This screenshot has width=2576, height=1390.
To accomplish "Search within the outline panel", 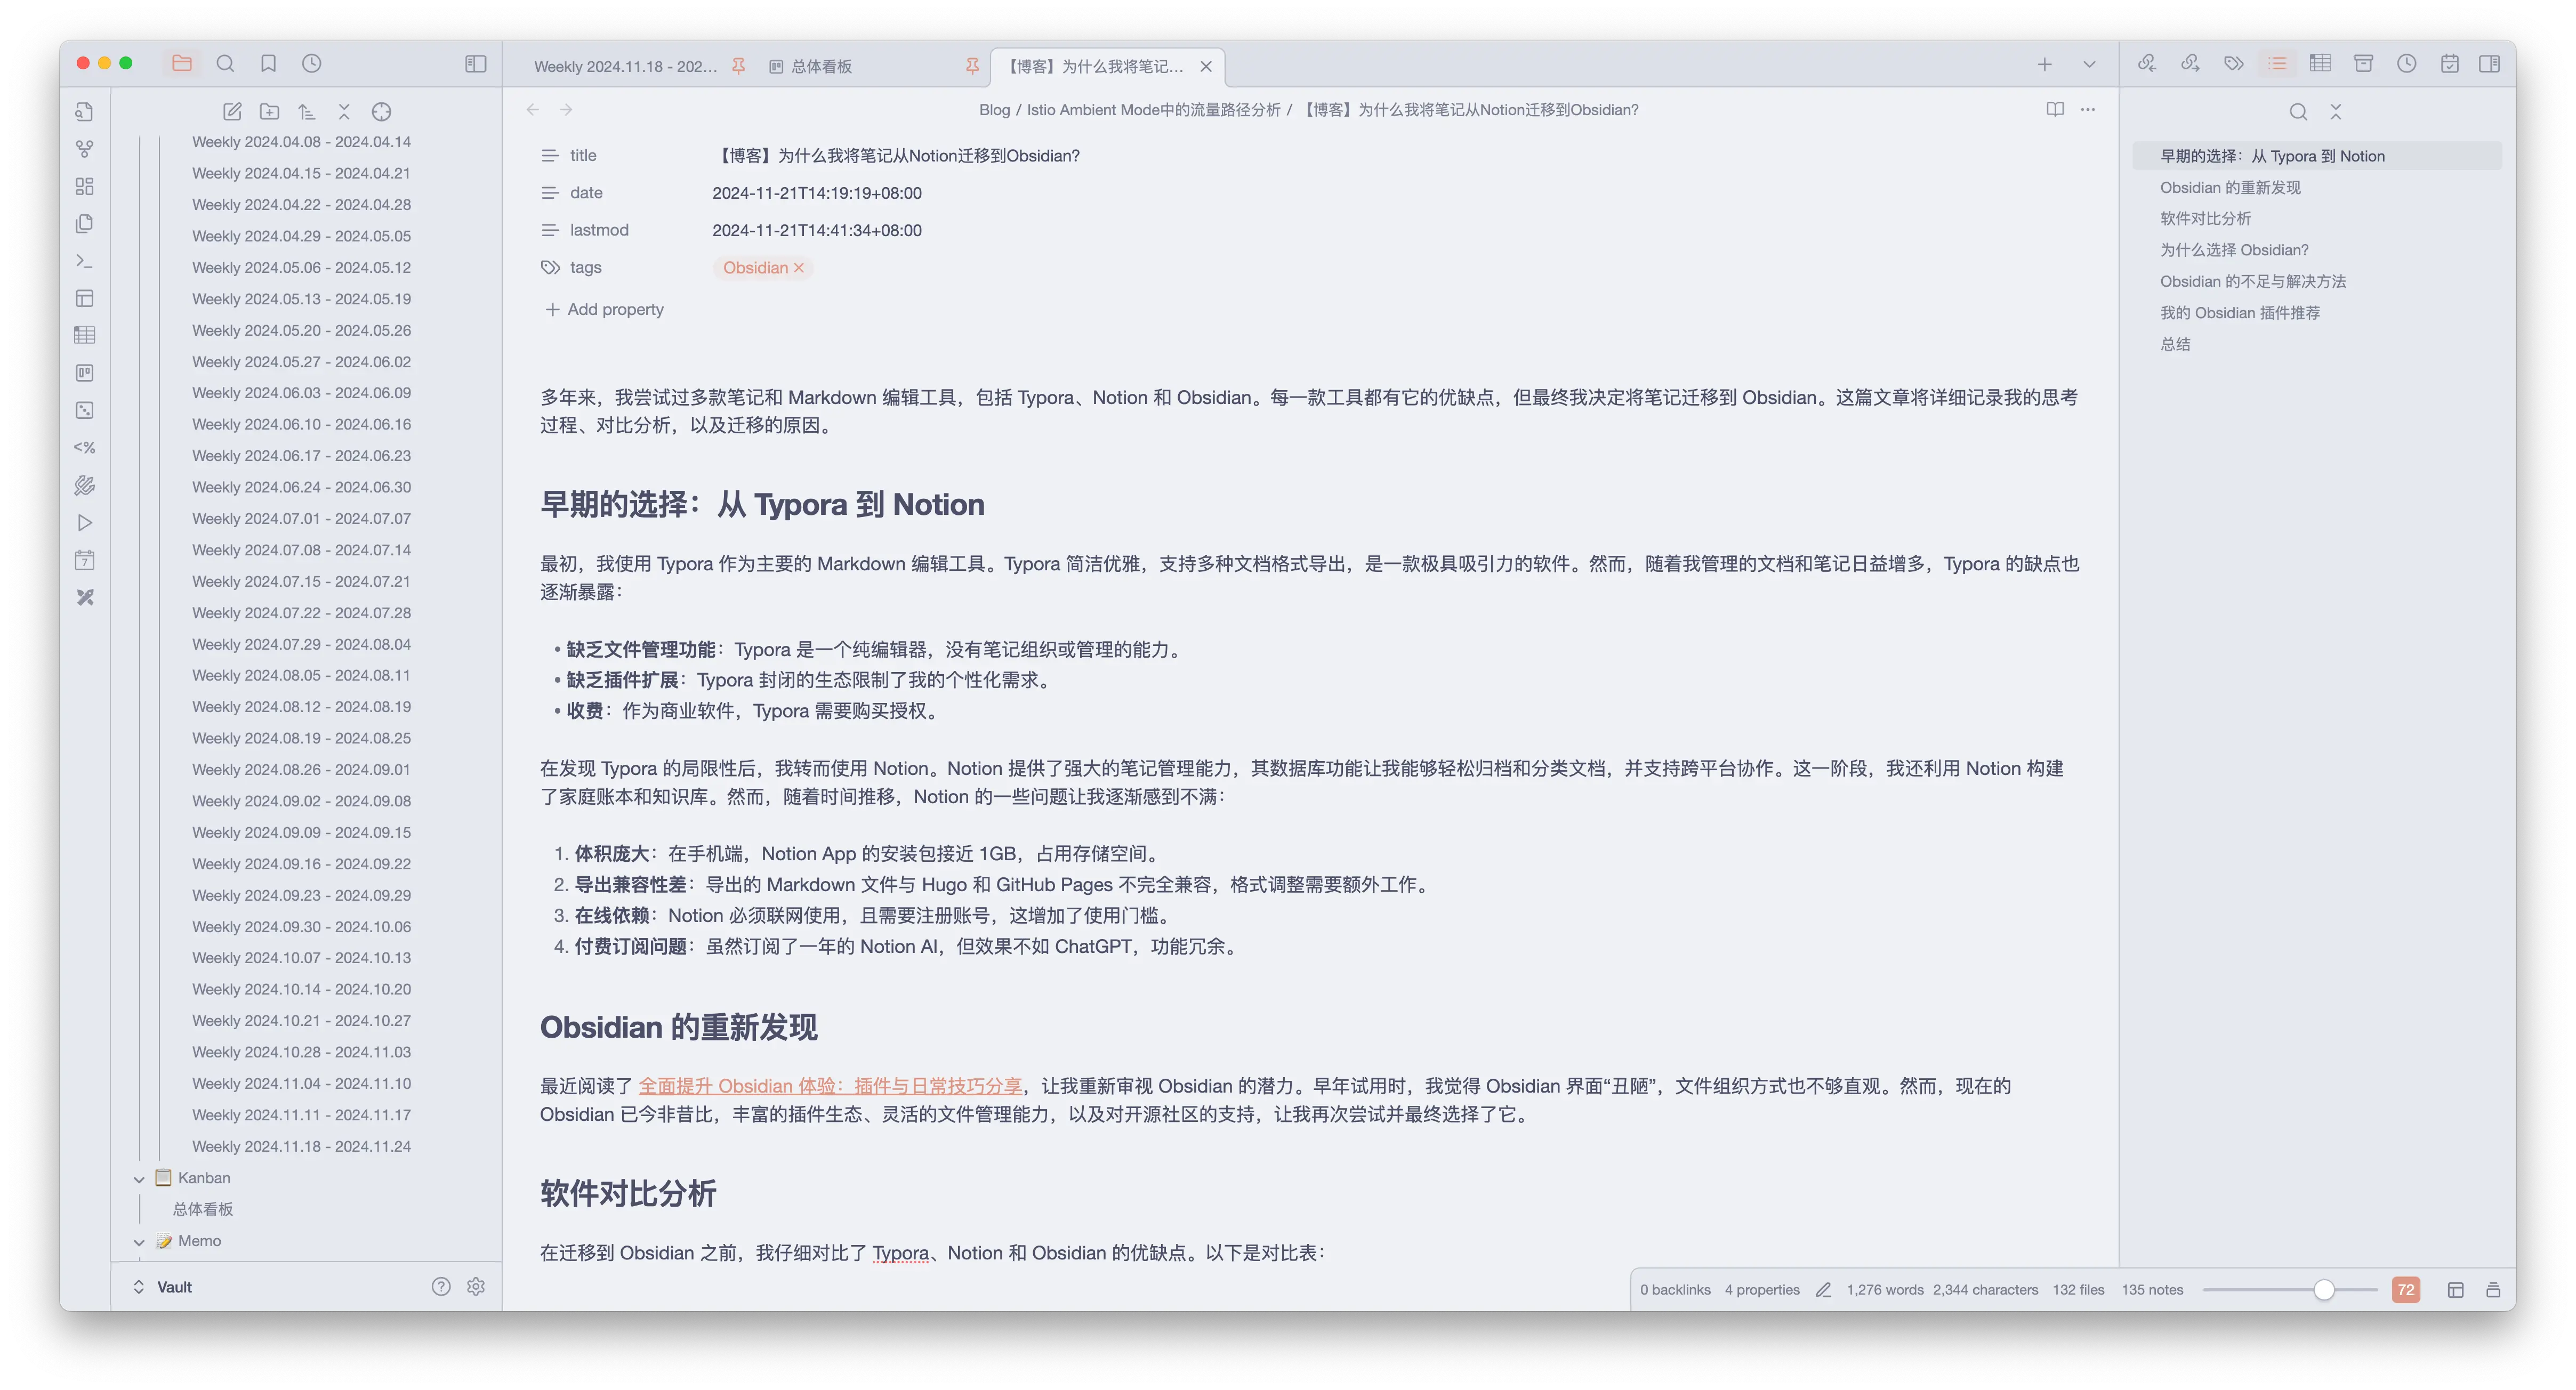I will tap(2298, 112).
